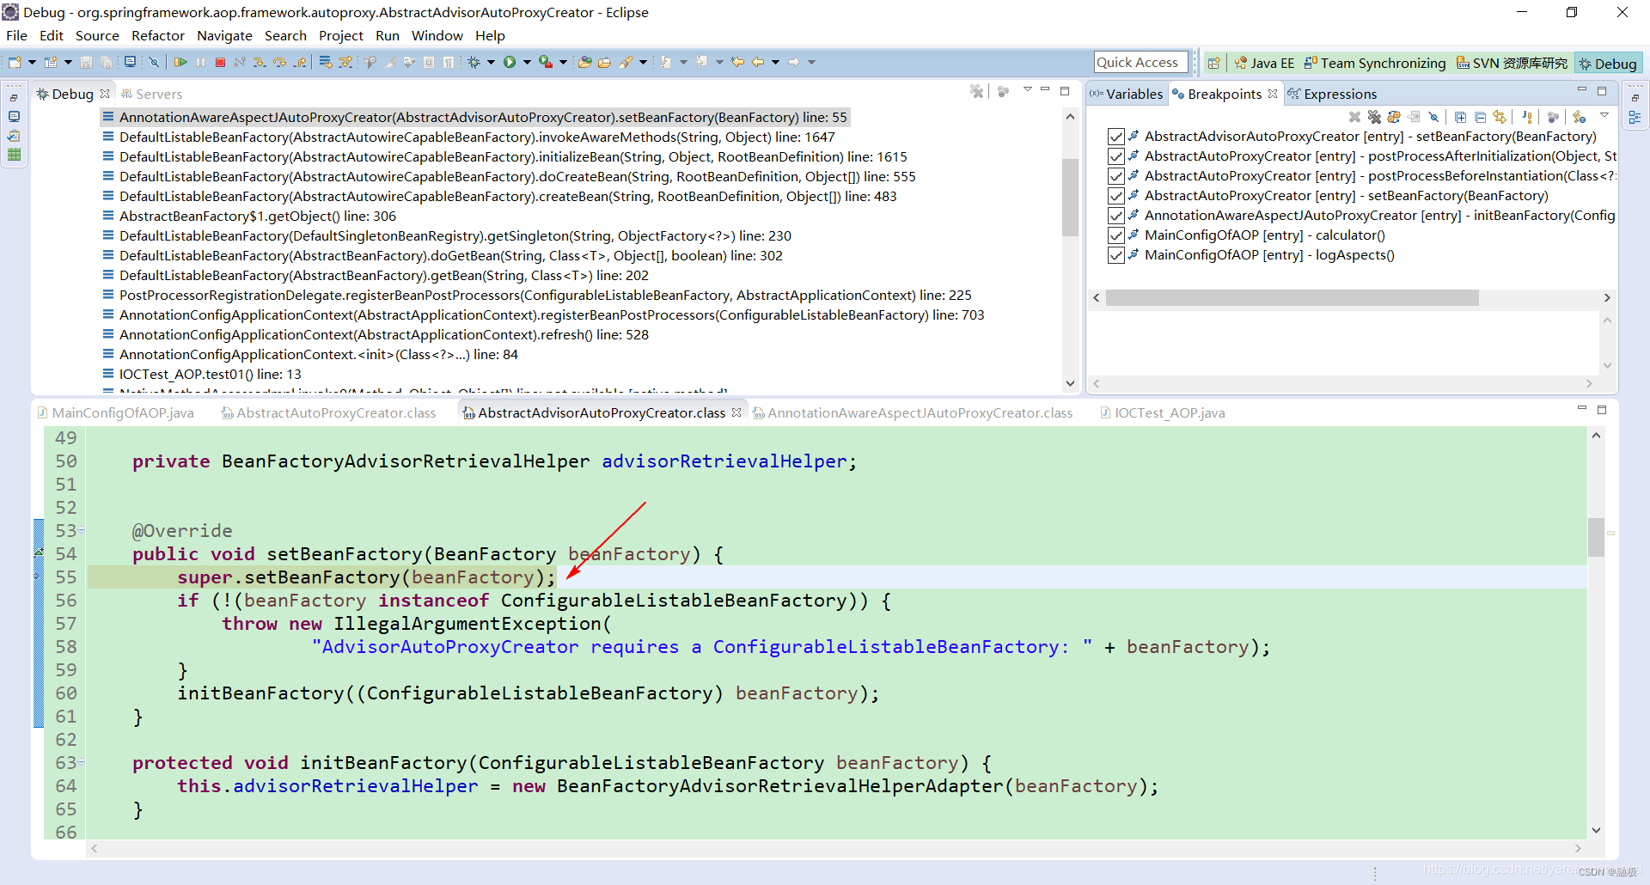Open Breakpoints view menu dropdown
1650x885 pixels.
1604,116
